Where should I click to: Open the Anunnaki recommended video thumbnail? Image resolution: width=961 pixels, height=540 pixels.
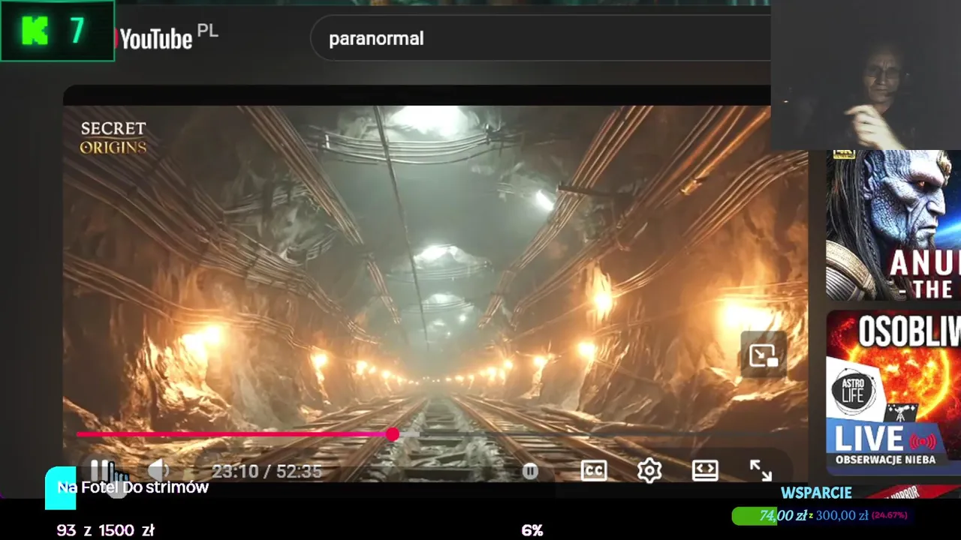coord(893,225)
